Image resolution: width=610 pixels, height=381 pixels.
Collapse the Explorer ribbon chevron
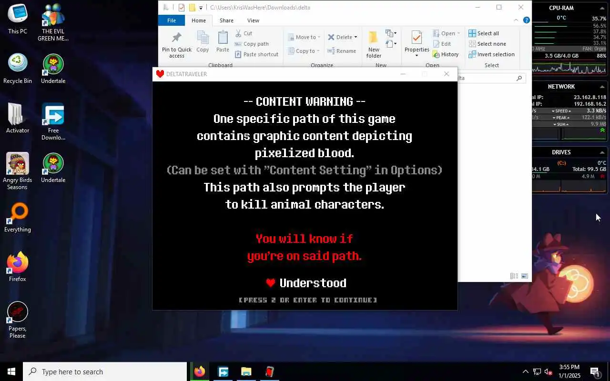[x=516, y=20]
